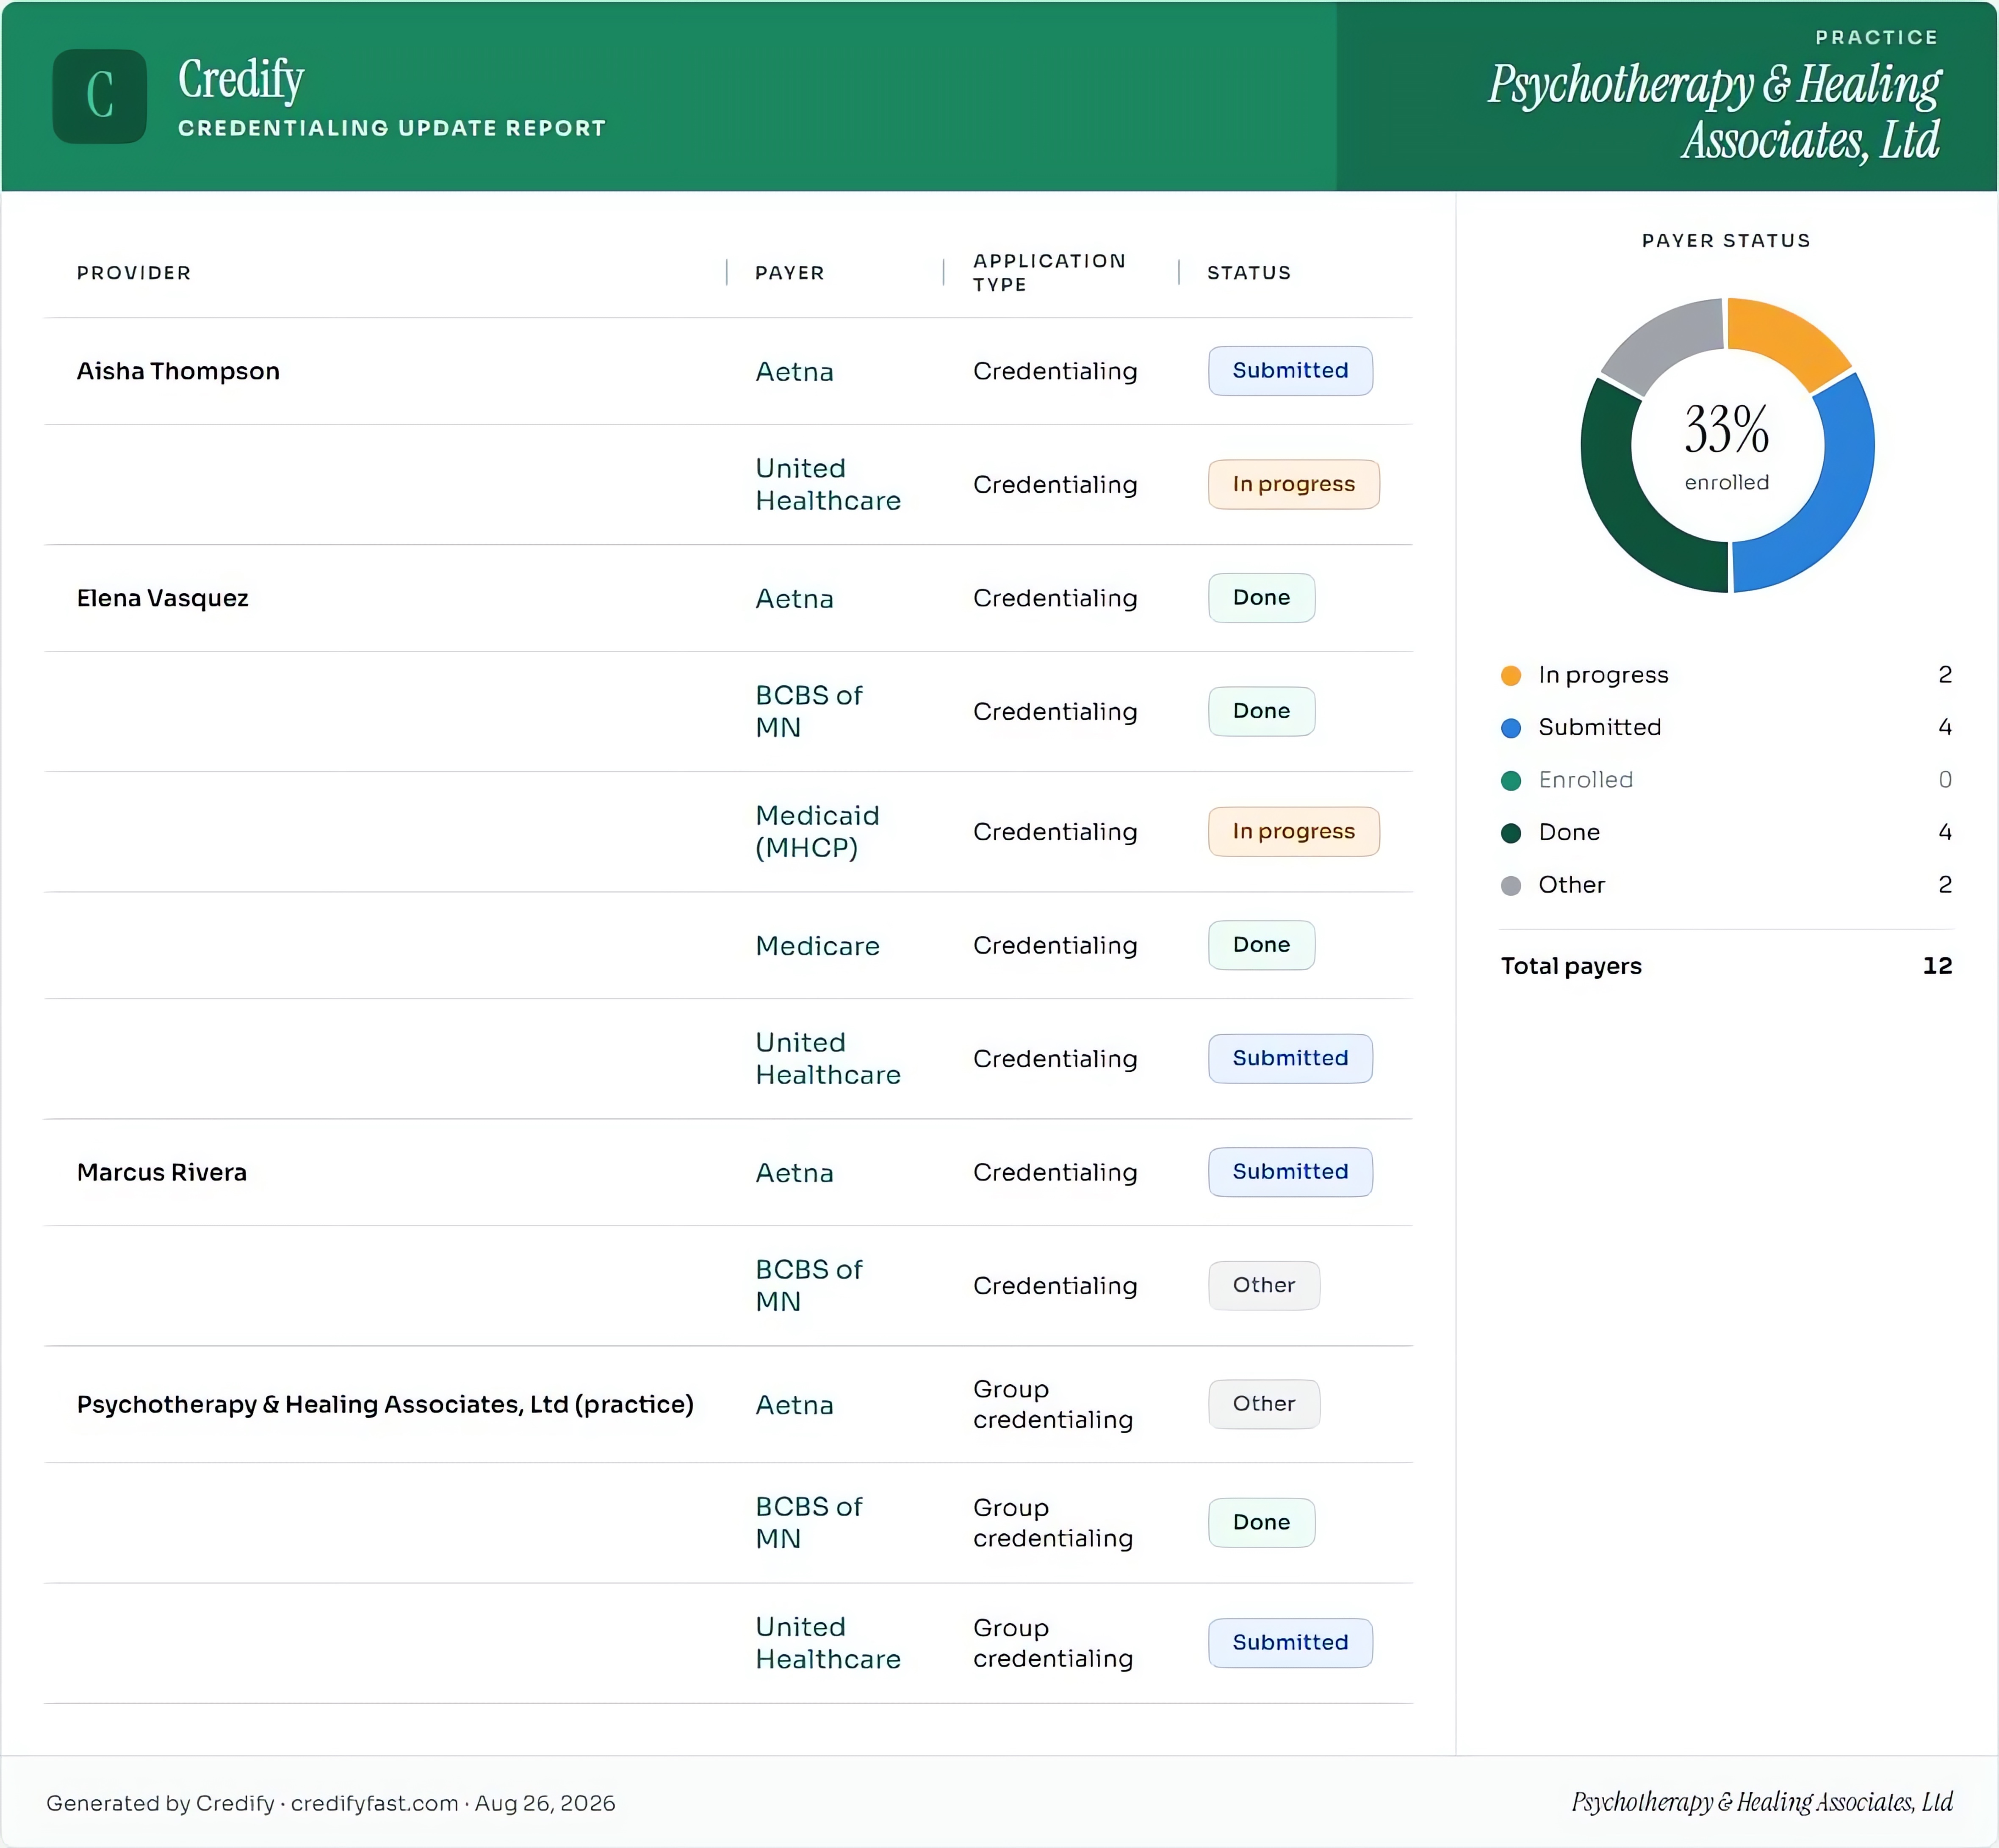The image size is (1999, 1848).
Task: Click the Psychotherapy & Healing Associates, Ltd (practice) provider row
Action: [x=385, y=1405]
